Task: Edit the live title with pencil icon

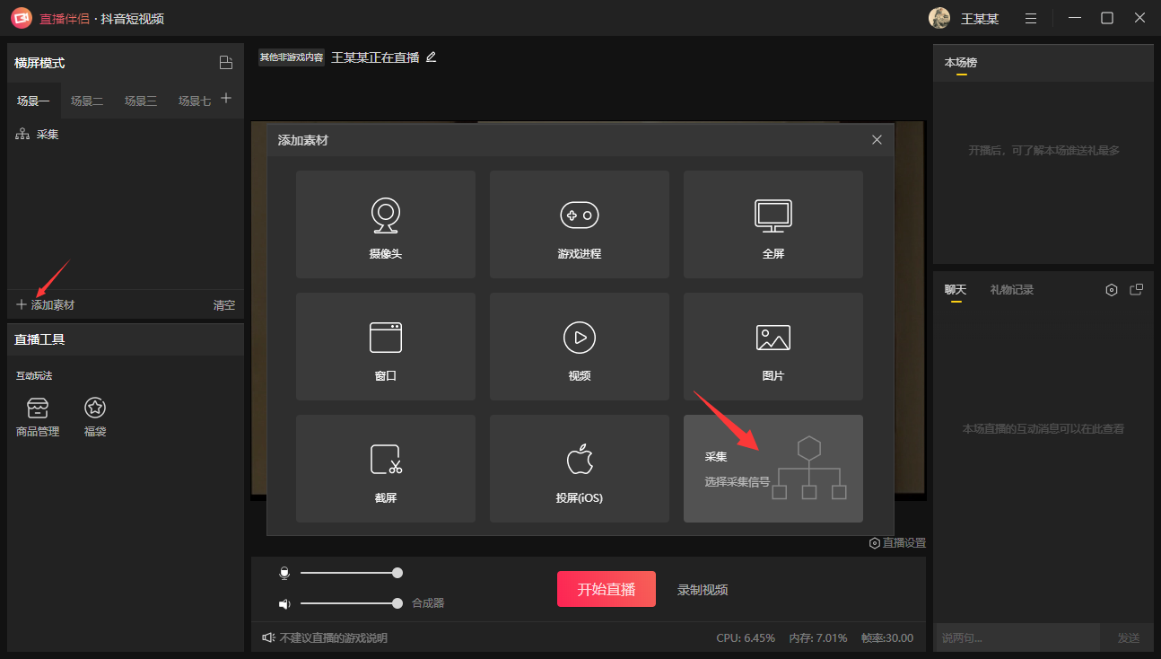Action: [431, 57]
